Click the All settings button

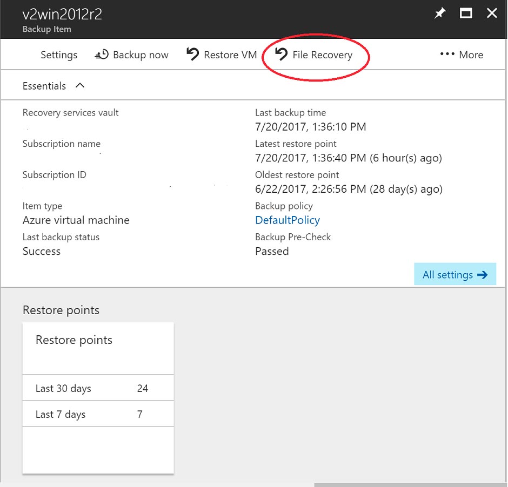coord(455,274)
